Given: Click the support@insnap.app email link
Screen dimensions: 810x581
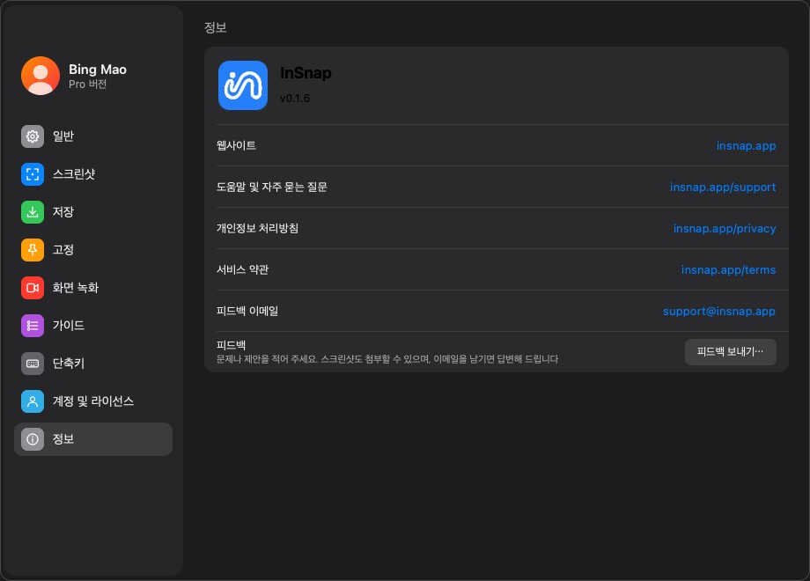Looking at the screenshot, I should pyautogui.click(x=719, y=311).
